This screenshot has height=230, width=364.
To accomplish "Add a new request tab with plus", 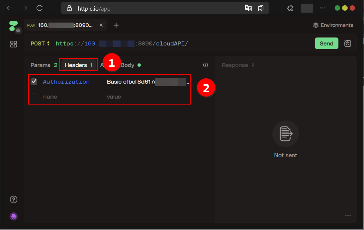I will click(x=116, y=25).
